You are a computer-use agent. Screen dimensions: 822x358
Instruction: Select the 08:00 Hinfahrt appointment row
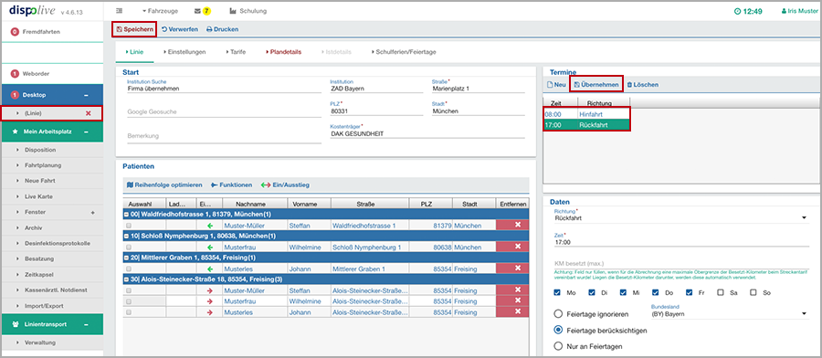[x=586, y=114]
